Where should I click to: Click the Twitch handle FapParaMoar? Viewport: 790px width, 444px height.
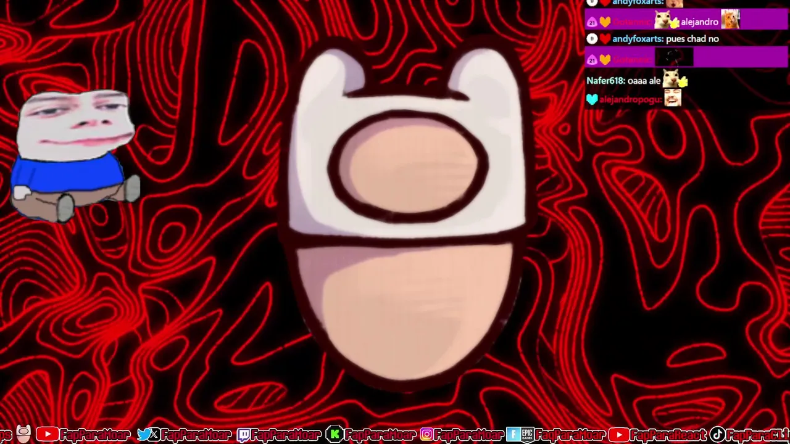pyautogui.click(x=286, y=435)
